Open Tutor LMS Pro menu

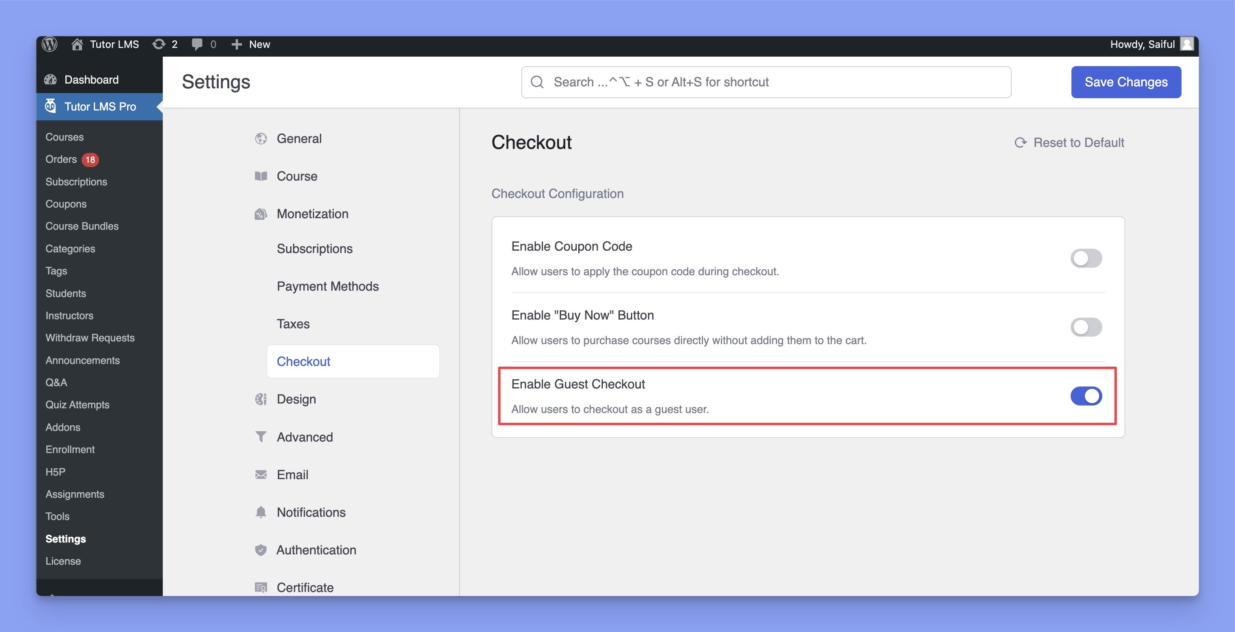coord(99,107)
